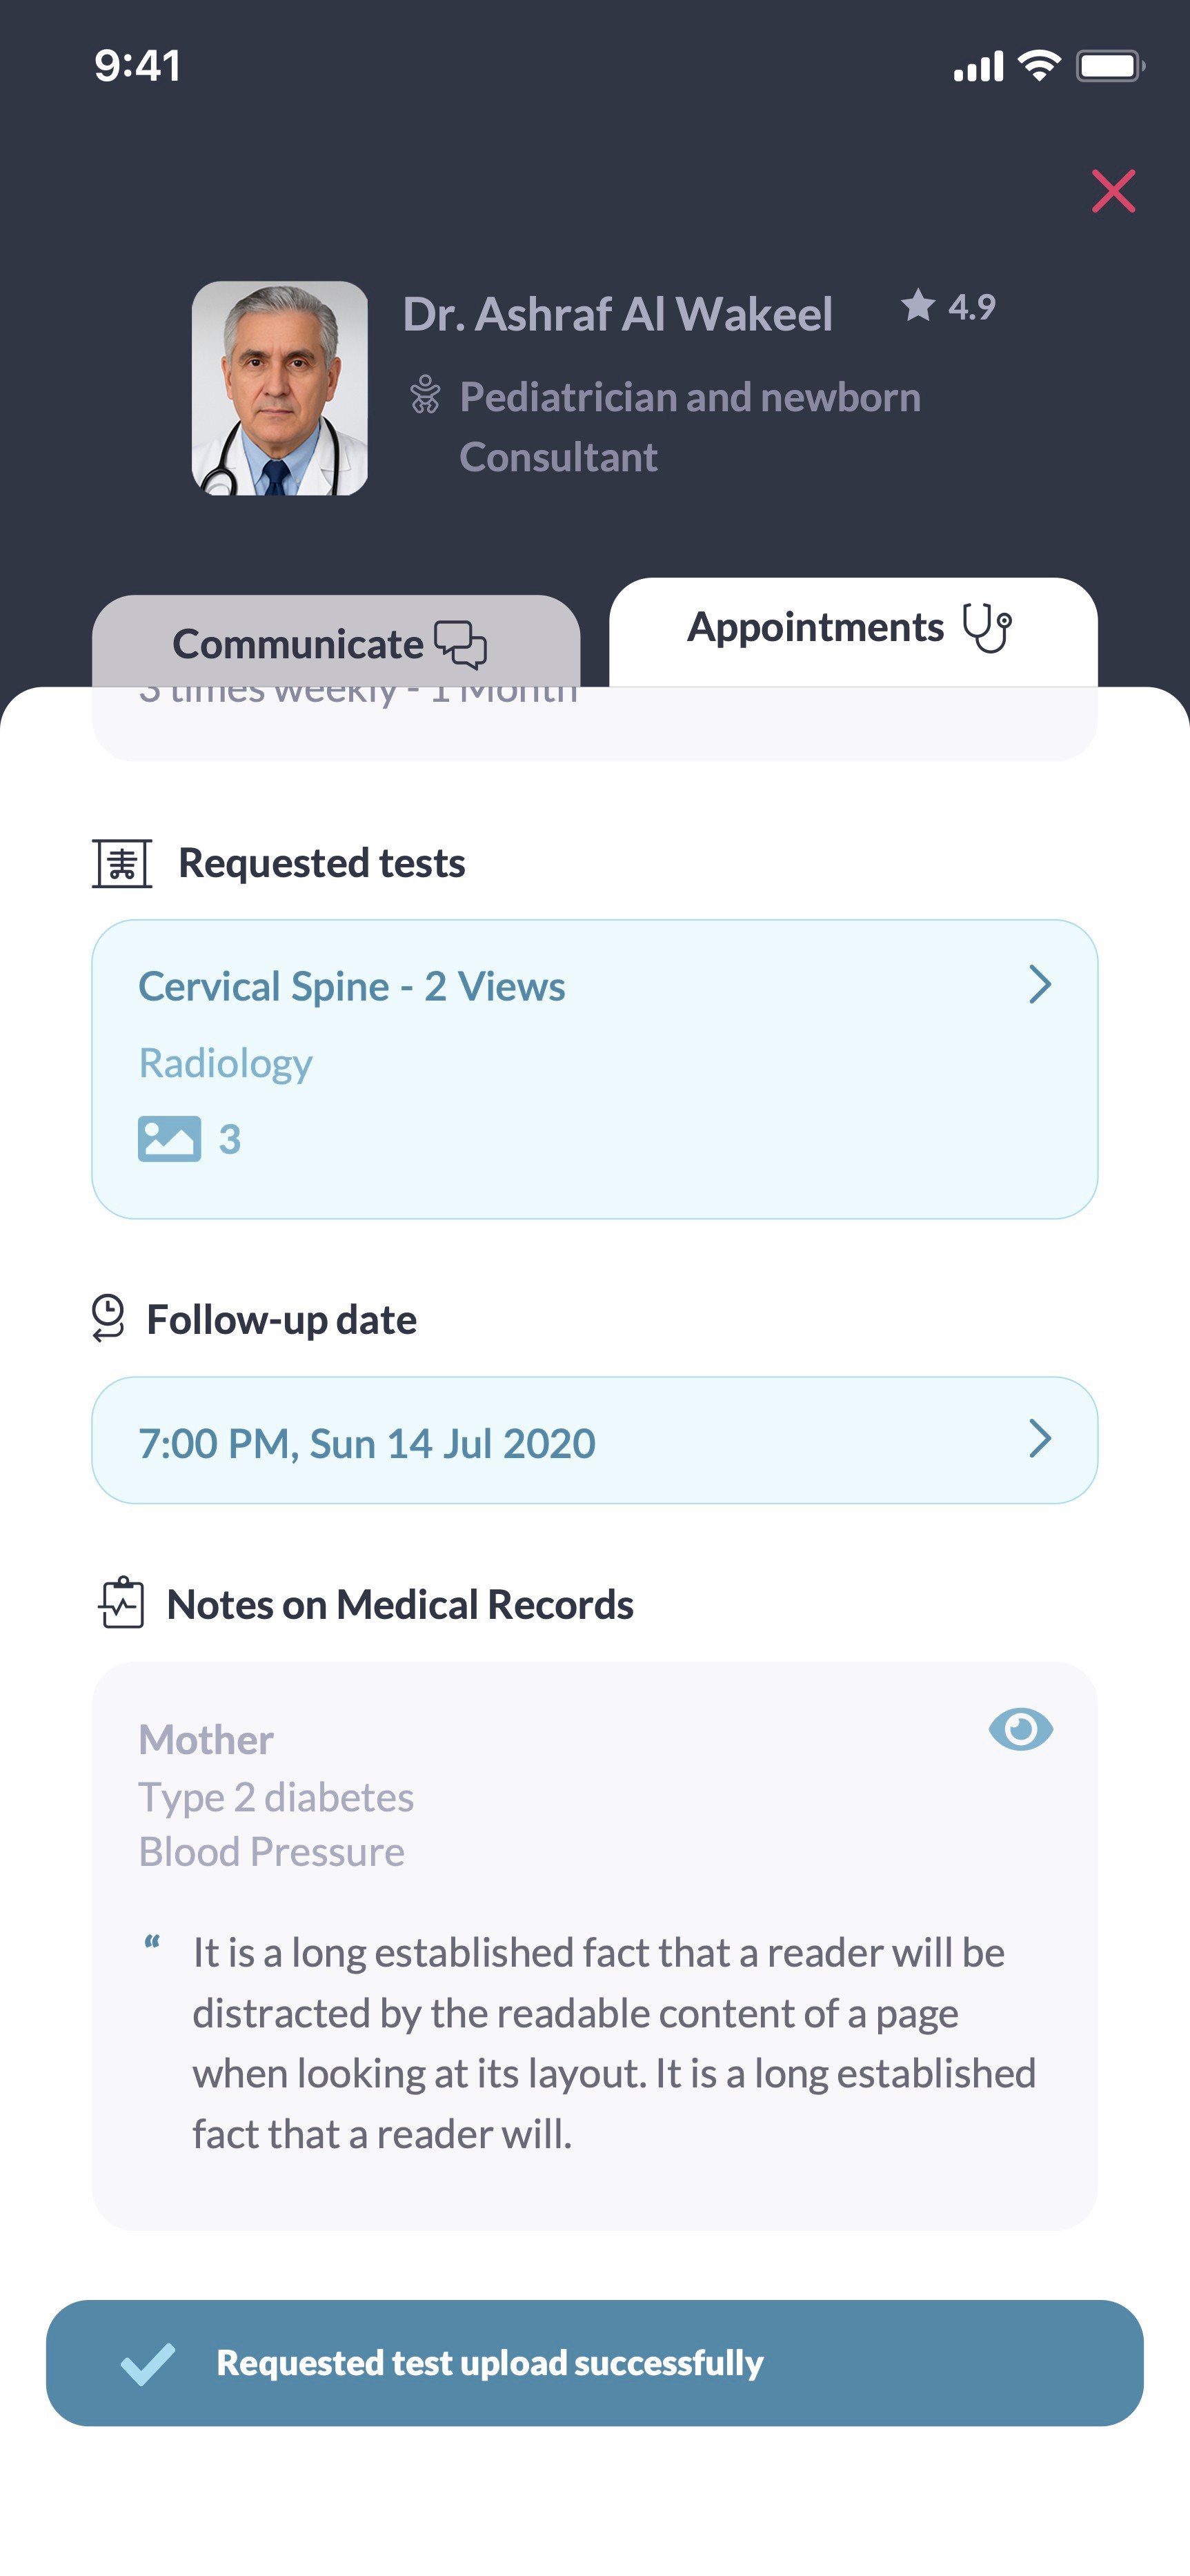Tap the image attachments icon
This screenshot has height=2576, width=1190.
[x=169, y=1138]
